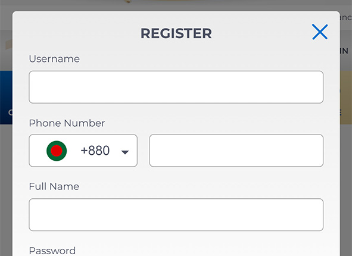Expand the country code dropdown arrow
352x256 pixels.
click(x=125, y=152)
